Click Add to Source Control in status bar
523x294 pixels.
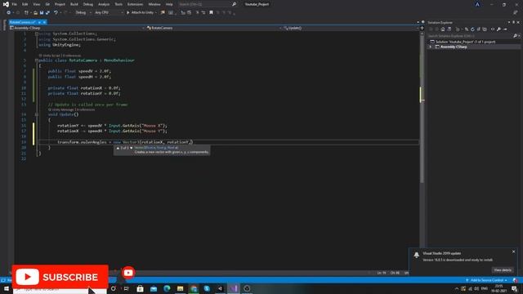[x=487, y=280]
